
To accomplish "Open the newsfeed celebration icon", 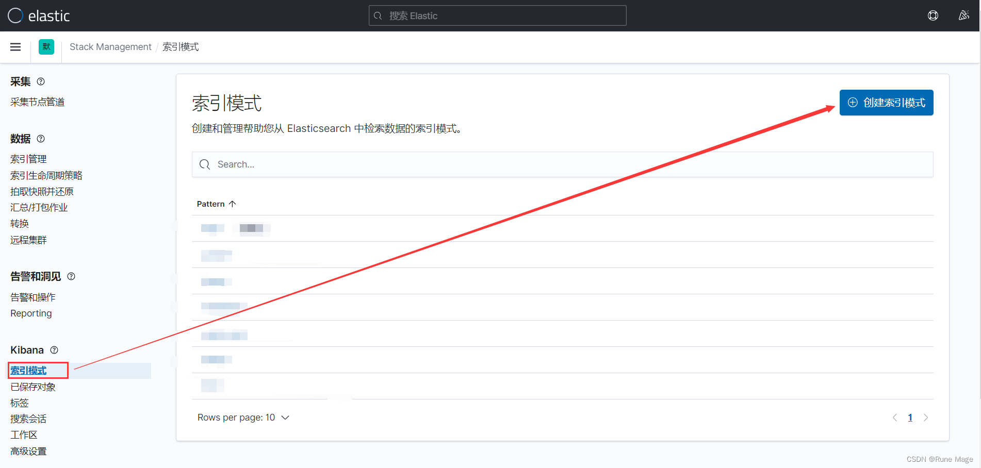I will [963, 15].
